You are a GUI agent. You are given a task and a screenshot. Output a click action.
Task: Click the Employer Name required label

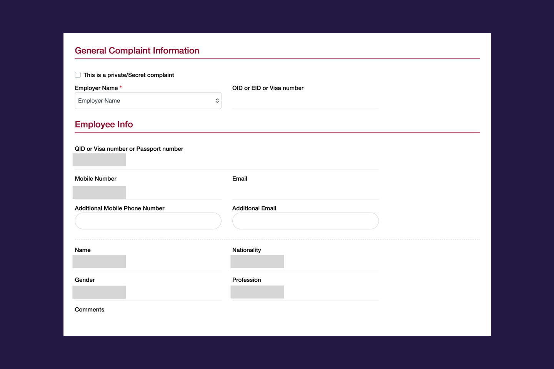coord(98,88)
